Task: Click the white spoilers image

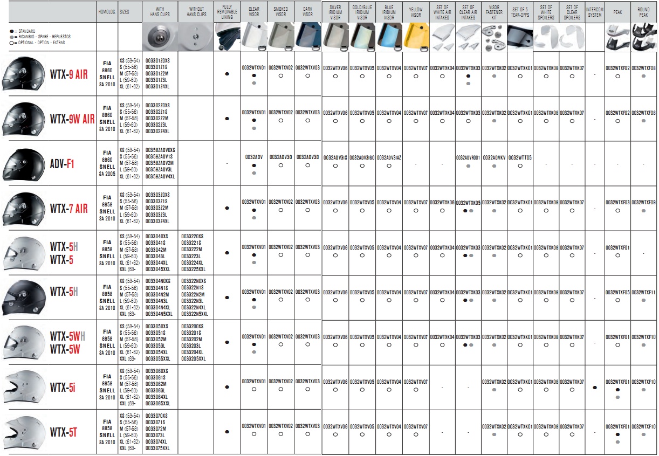Action: tap(546, 37)
